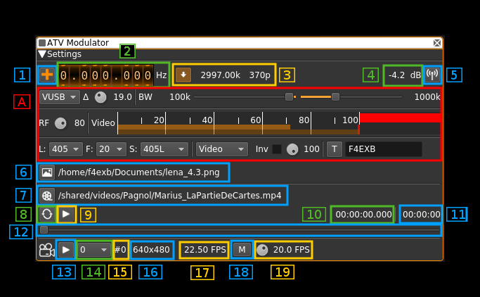Screen dimensions: 480x297
Task: Toggle the channel mute antenna icon
Action: click(x=432, y=75)
